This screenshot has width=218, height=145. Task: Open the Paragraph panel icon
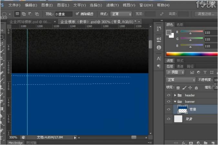159,66
